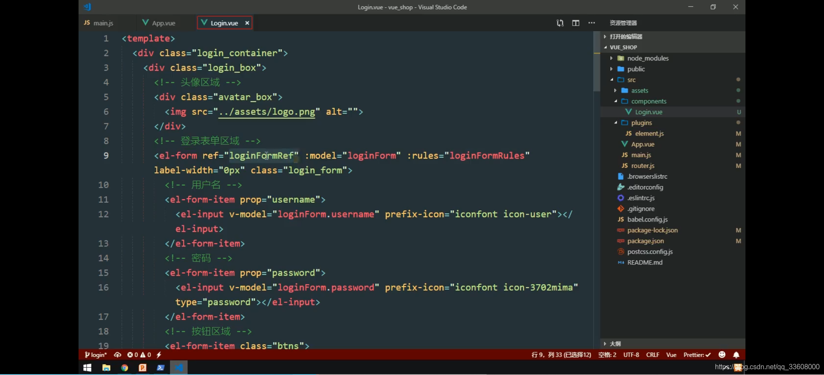Change end of line sequence CRLF
This screenshot has height=375, width=824.
point(653,355)
